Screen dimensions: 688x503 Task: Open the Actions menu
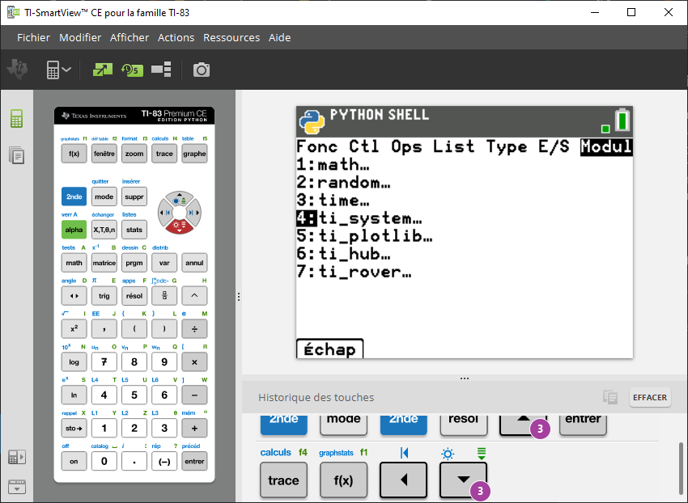pos(176,38)
